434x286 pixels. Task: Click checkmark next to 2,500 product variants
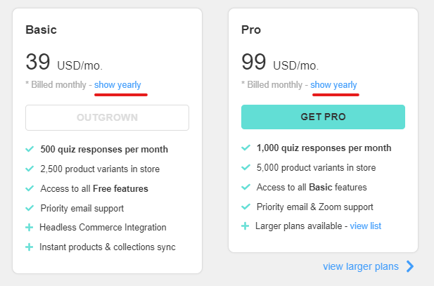[x=30, y=169]
